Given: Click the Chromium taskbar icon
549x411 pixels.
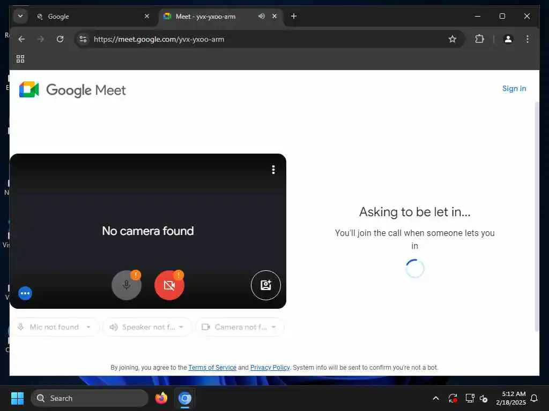Looking at the screenshot, I should click(x=185, y=398).
